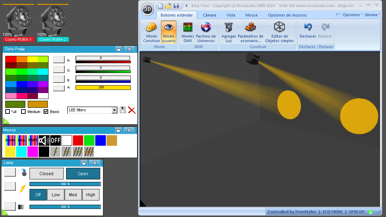Trigger MED color macro
Viewport: 386px width, 217px height.
[x=21, y=140]
